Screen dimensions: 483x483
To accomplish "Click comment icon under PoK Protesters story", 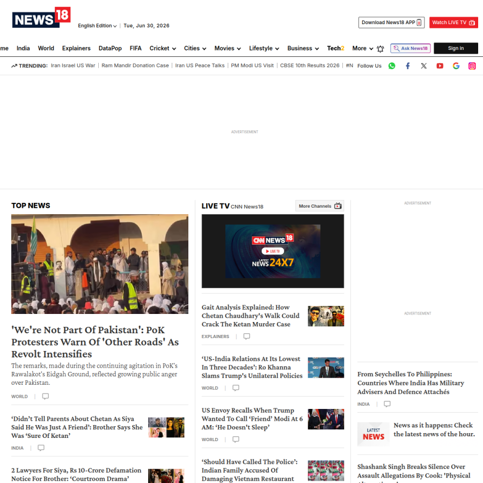I will (x=46, y=396).
